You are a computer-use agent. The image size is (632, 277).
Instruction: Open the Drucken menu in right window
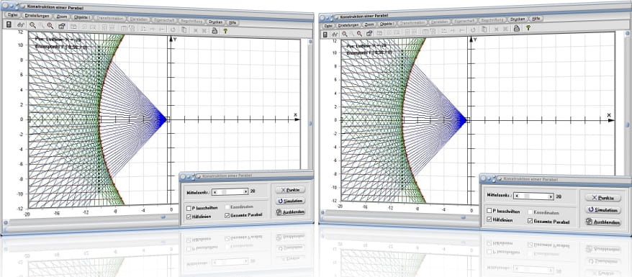pos(517,19)
